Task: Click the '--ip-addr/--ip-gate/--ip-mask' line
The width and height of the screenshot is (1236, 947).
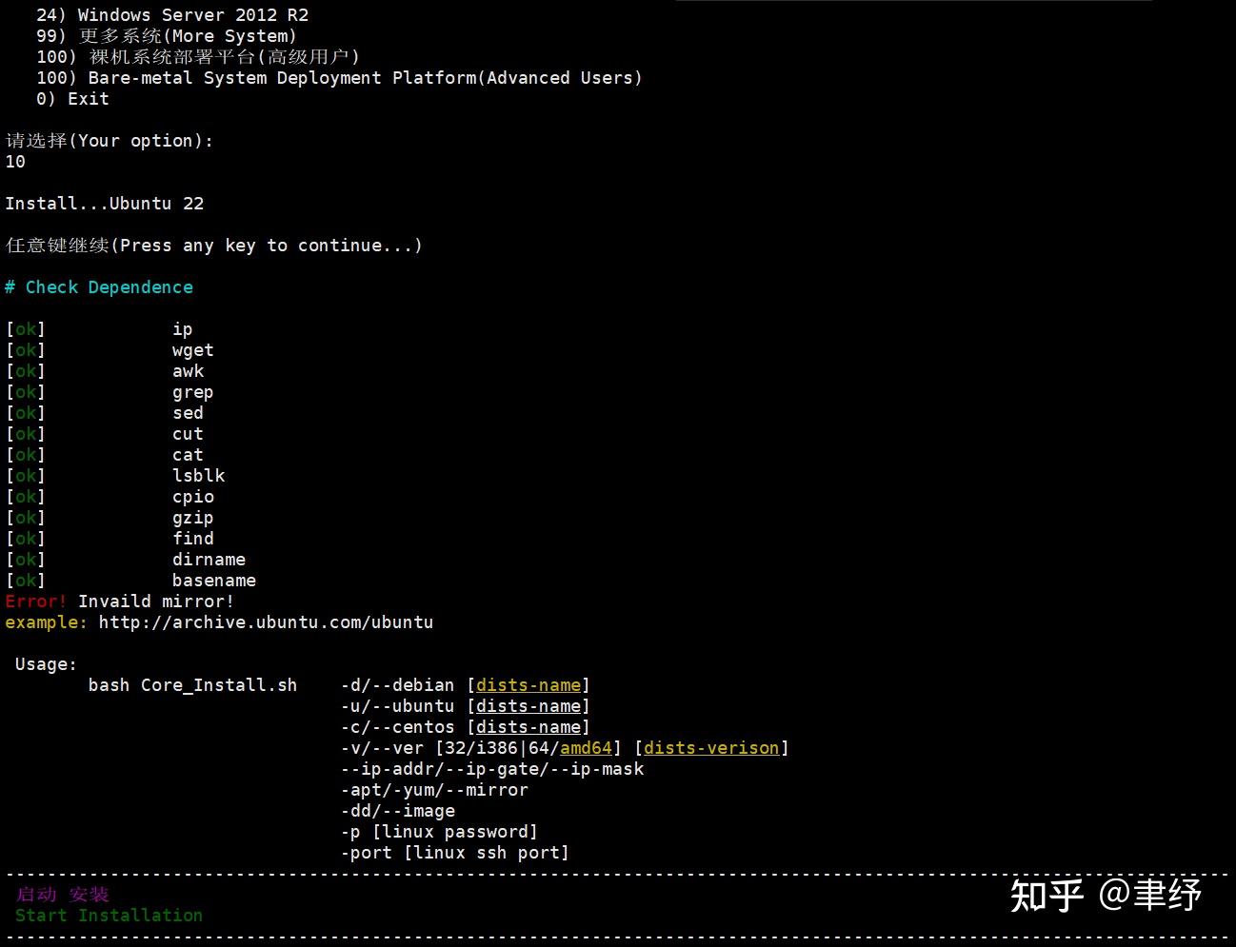Action: [492, 769]
